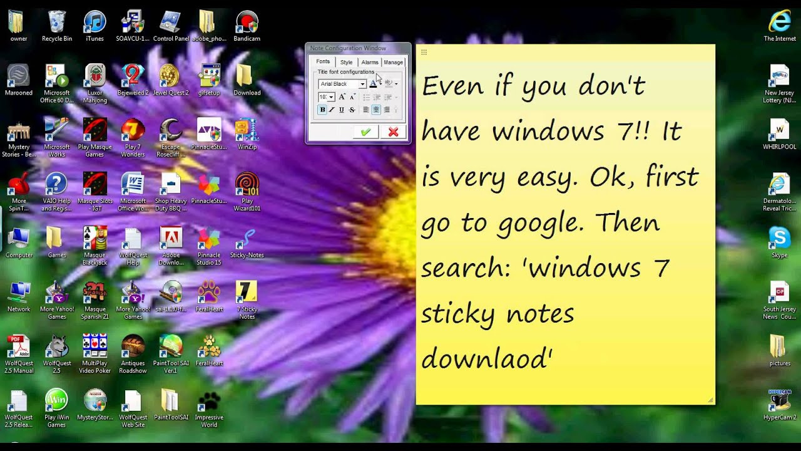Click the Play Wizard101 icon
This screenshot has width=801, height=451.
247,192
